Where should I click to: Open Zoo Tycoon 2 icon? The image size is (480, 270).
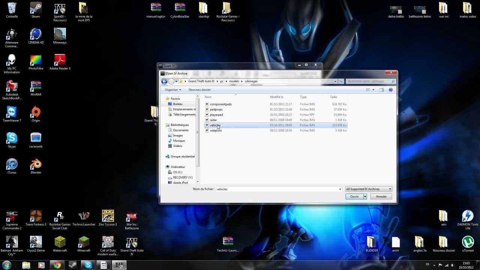[108, 218]
